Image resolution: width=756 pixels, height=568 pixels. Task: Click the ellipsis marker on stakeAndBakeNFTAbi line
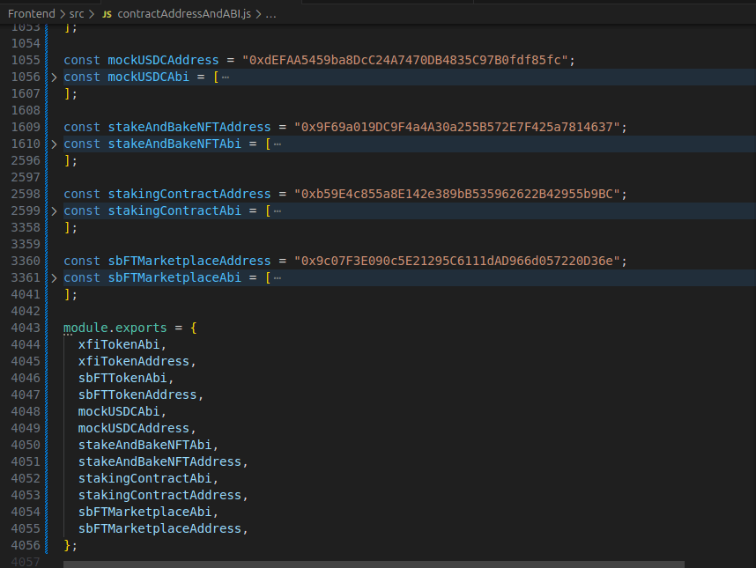click(278, 144)
